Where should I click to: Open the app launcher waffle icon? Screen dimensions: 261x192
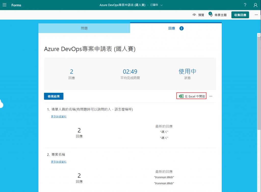5,5
